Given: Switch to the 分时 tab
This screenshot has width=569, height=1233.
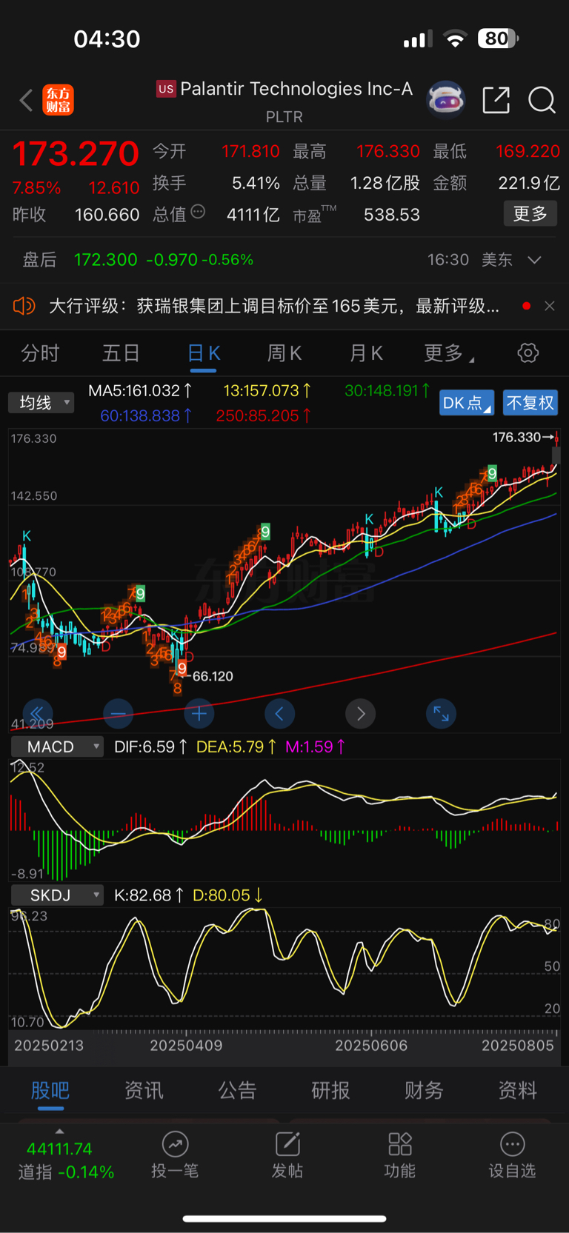Looking at the screenshot, I should coord(40,353).
